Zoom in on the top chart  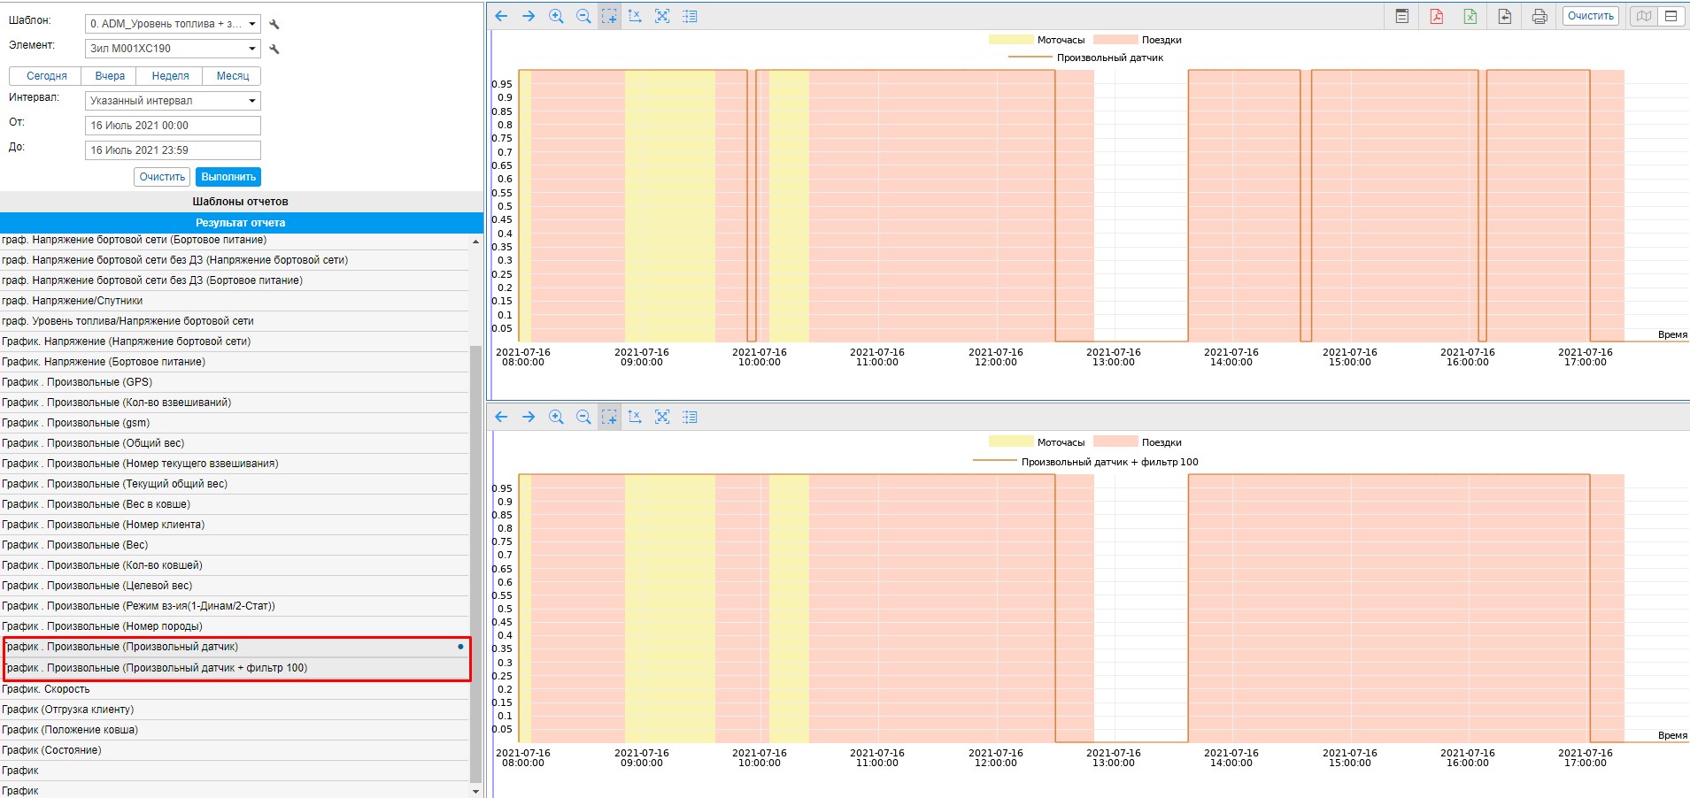pos(556,16)
